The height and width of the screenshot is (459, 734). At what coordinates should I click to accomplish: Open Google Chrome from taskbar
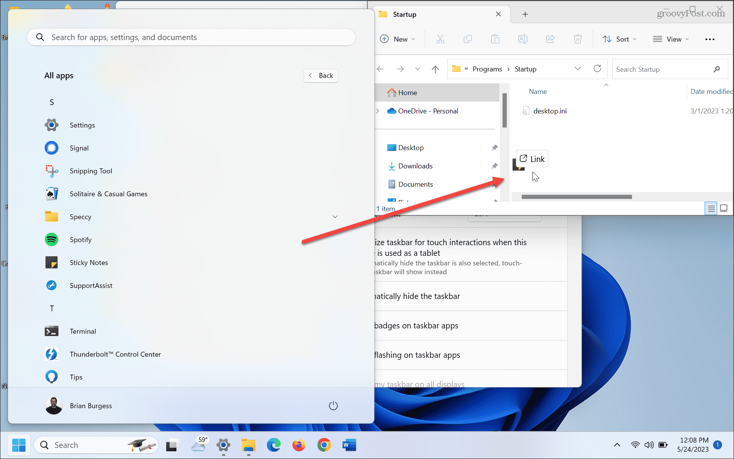tap(324, 445)
